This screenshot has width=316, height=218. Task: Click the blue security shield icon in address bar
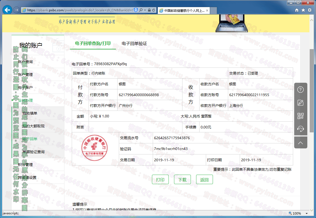pyautogui.click(x=136, y=10)
